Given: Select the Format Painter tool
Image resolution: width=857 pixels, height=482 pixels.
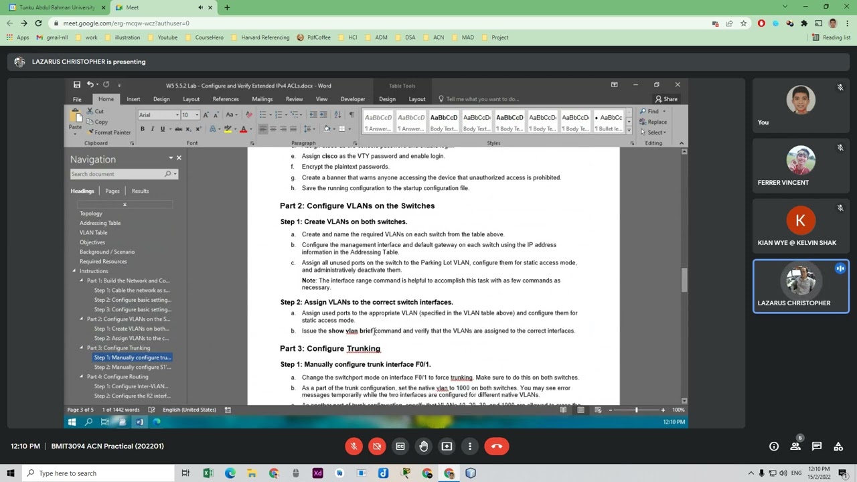Looking at the screenshot, I should point(108,133).
